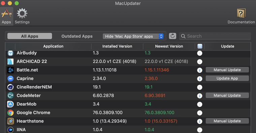
Task: Click the Caprine app icon
Action: (10, 79)
